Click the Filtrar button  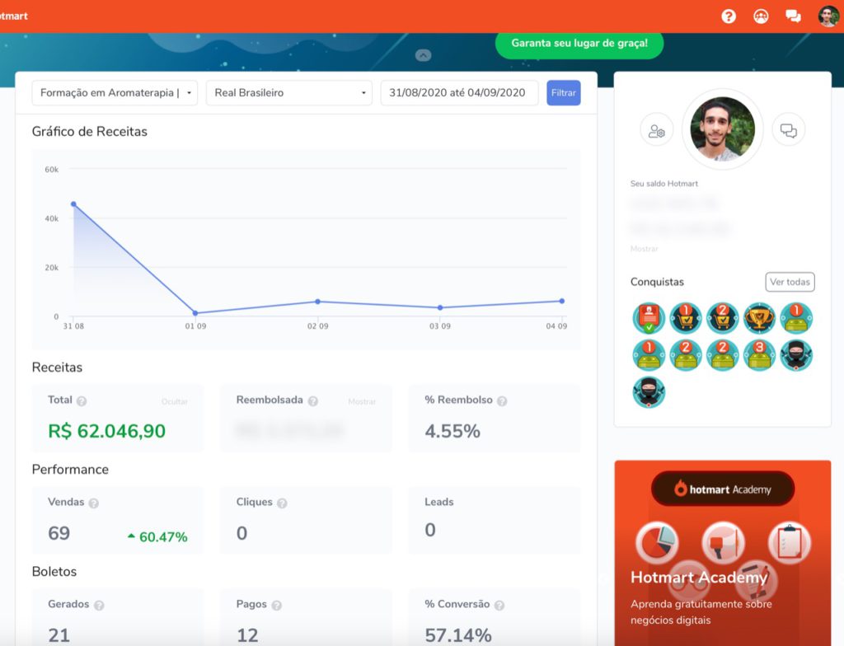563,93
